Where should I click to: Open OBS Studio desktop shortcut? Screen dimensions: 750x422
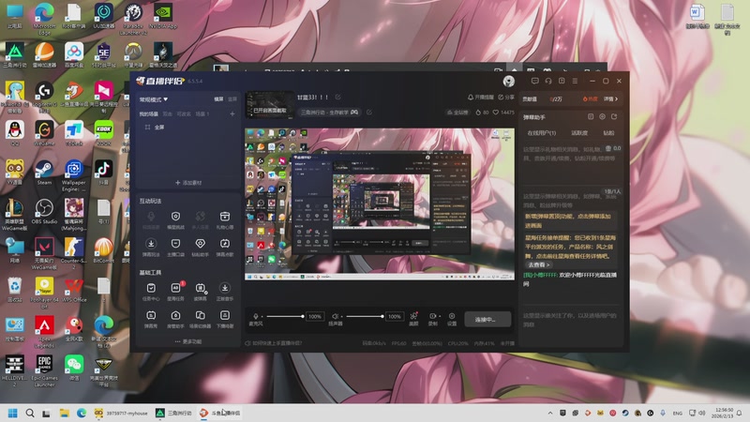(x=44, y=212)
